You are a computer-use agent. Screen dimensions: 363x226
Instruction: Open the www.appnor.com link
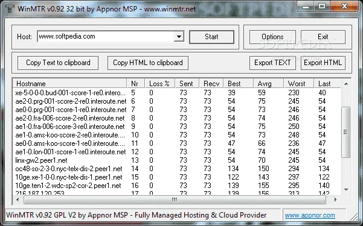pos(310,215)
